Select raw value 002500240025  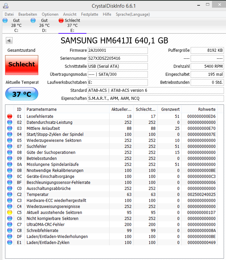tap(201, 195)
